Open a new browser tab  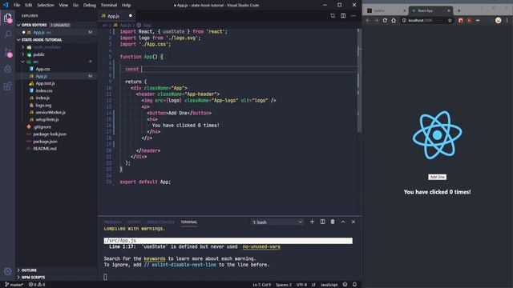coord(458,10)
